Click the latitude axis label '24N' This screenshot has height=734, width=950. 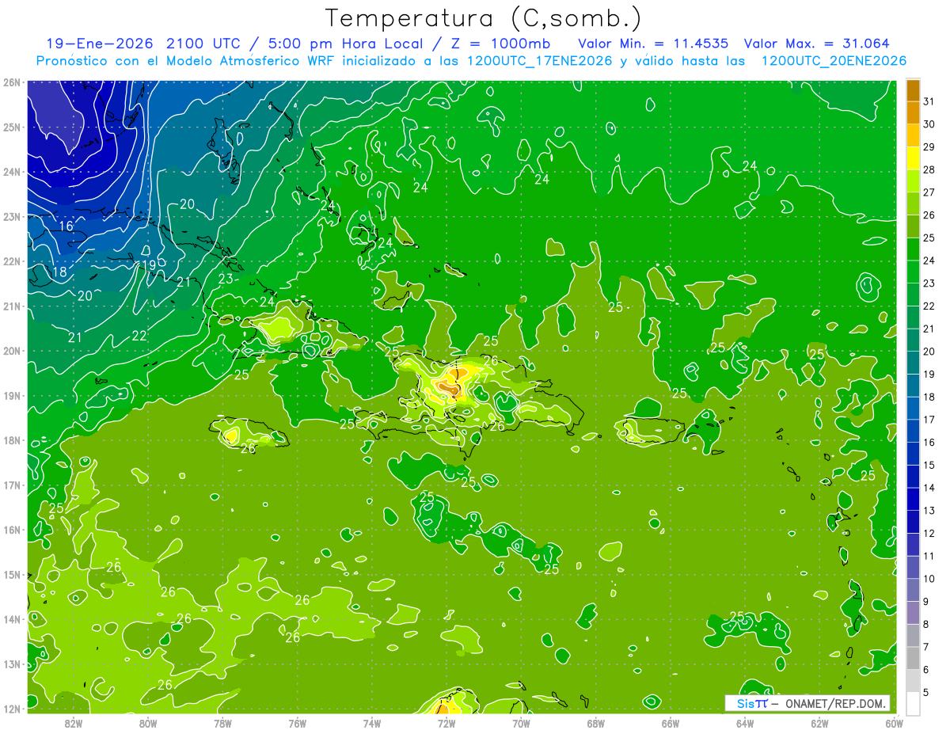coord(11,172)
